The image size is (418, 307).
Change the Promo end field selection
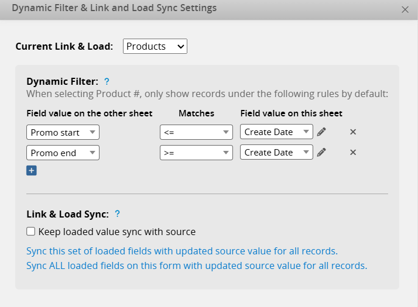pyautogui.click(x=63, y=153)
